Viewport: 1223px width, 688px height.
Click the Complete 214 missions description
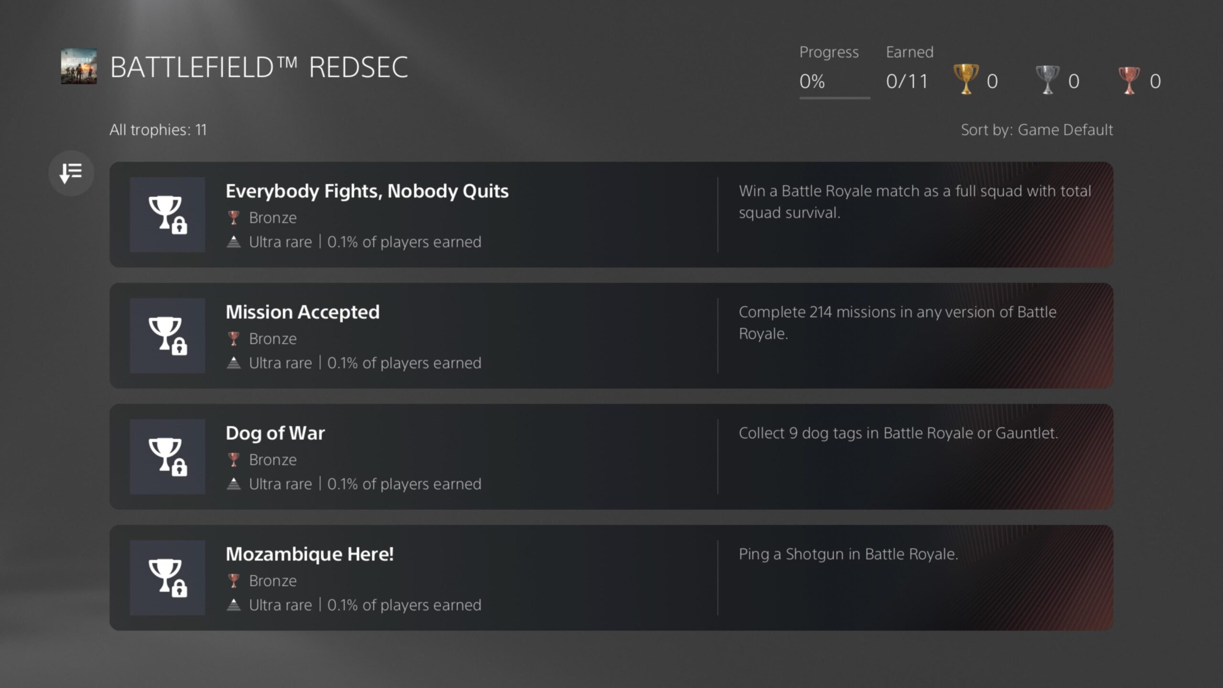897,322
